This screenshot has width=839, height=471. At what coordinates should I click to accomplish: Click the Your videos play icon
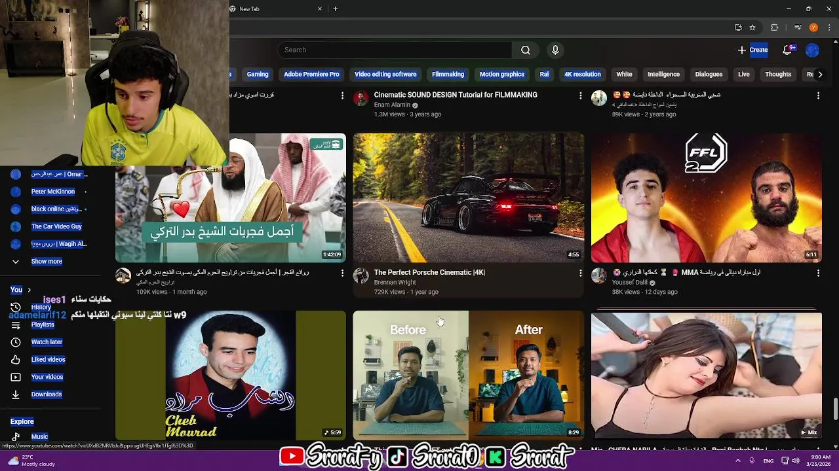[x=16, y=377]
